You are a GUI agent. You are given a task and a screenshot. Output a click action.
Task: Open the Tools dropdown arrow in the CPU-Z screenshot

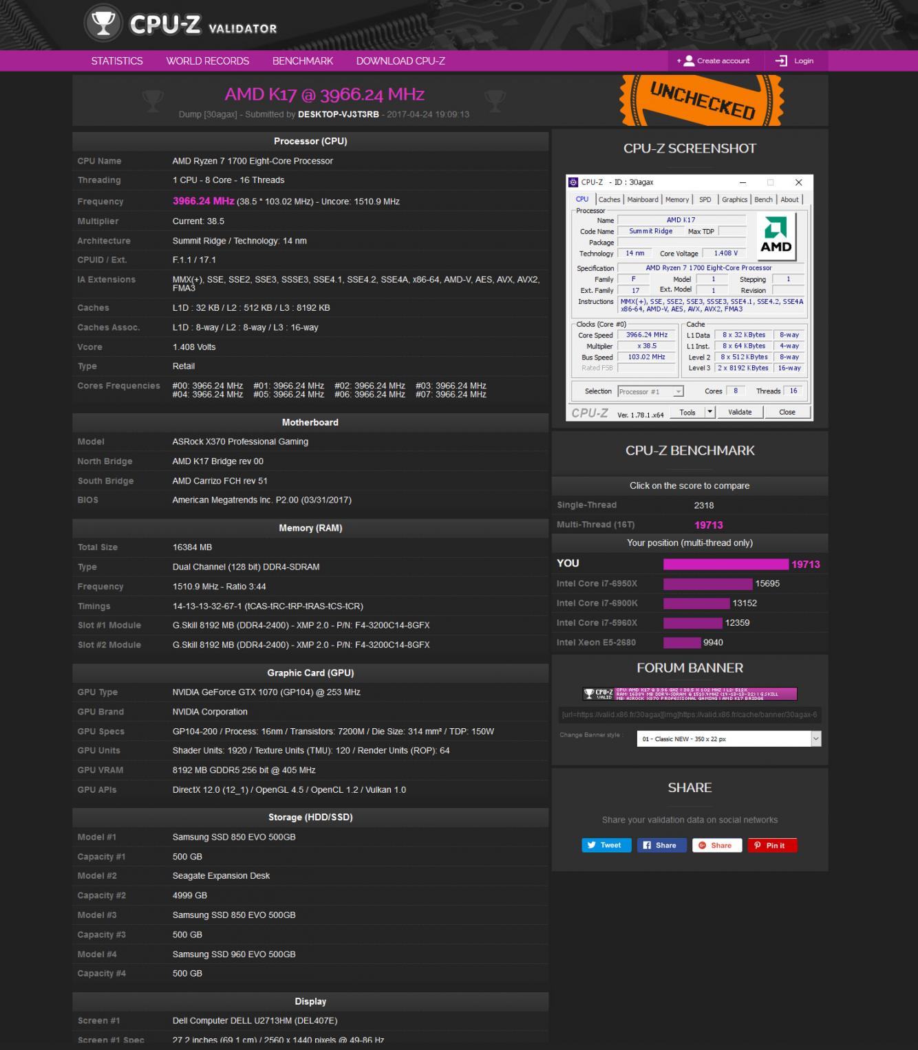point(710,412)
